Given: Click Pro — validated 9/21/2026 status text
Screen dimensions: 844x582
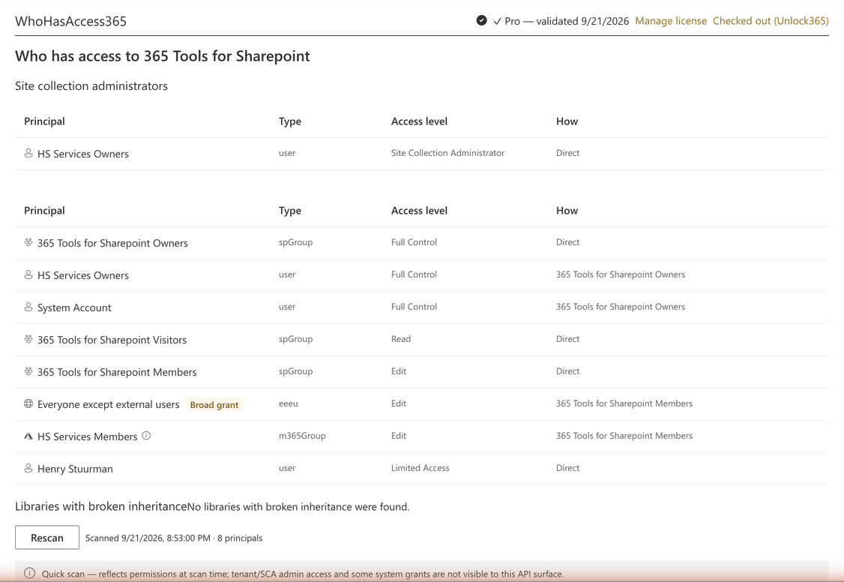Looking at the screenshot, I should [x=561, y=21].
